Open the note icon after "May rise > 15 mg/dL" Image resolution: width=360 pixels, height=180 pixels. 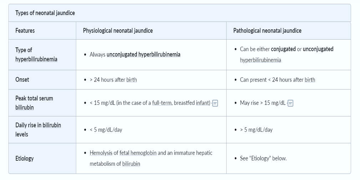(x=290, y=103)
